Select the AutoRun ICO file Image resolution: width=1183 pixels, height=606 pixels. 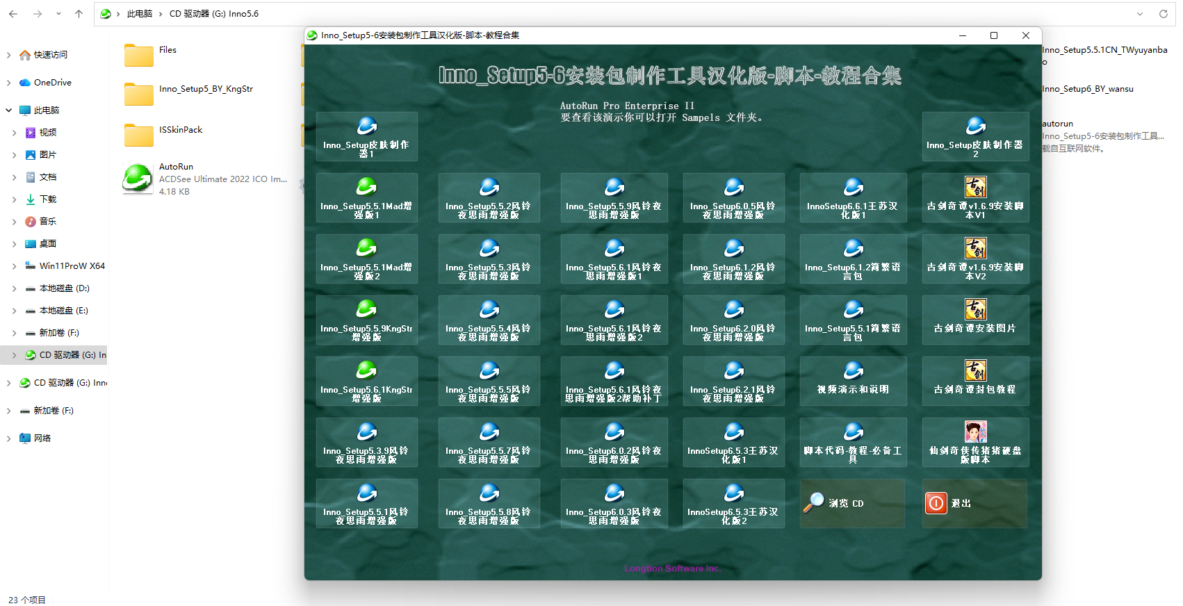[205, 179]
